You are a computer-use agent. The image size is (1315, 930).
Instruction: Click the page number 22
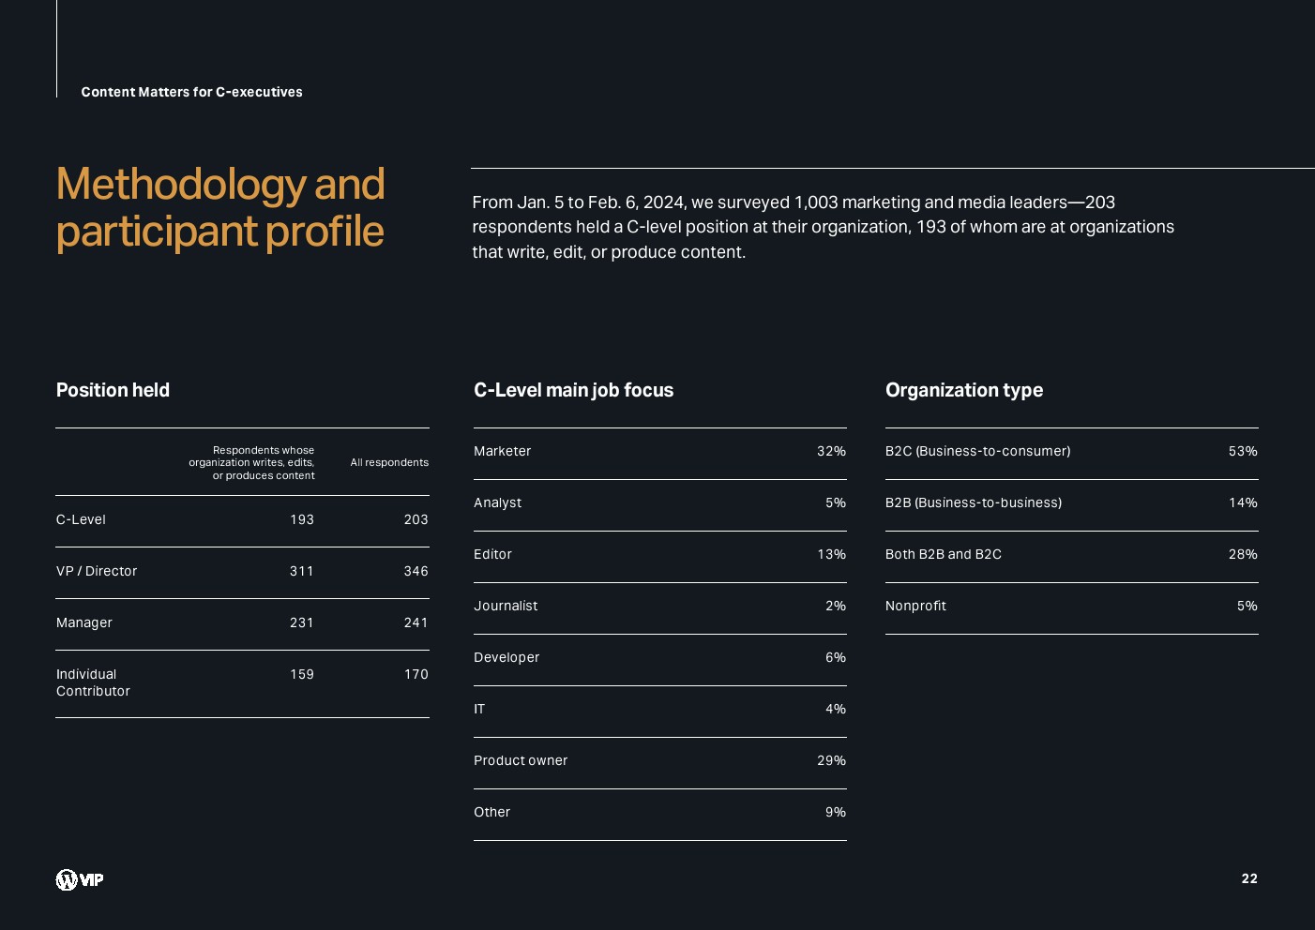(1248, 878)
